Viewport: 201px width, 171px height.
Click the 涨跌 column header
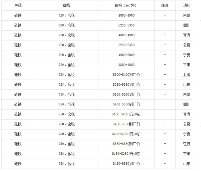coord(165,6)
